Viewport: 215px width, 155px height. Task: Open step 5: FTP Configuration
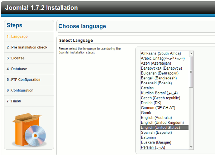23,80
